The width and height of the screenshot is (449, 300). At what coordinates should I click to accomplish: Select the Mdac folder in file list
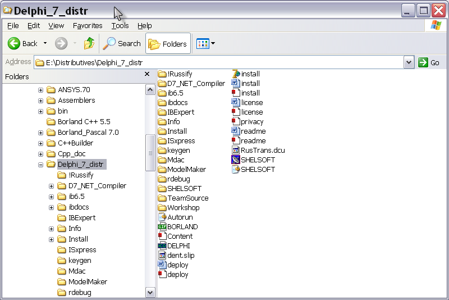171,160
